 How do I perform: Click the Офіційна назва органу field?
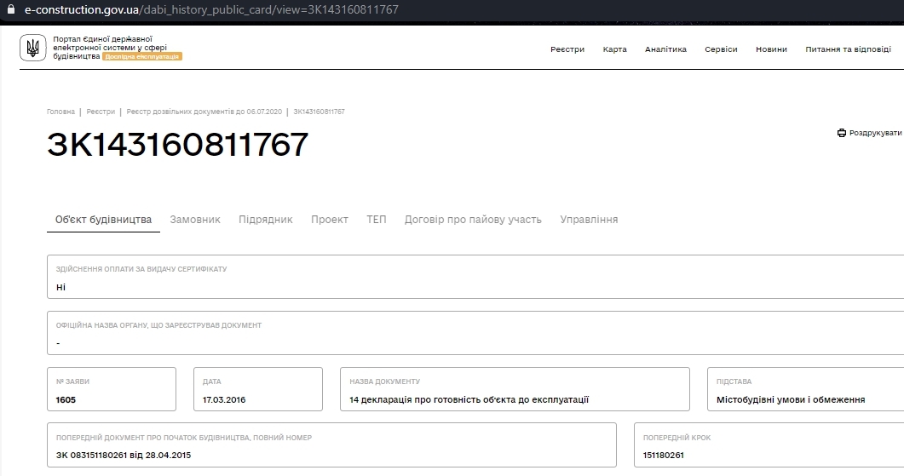tap(475, 333)
